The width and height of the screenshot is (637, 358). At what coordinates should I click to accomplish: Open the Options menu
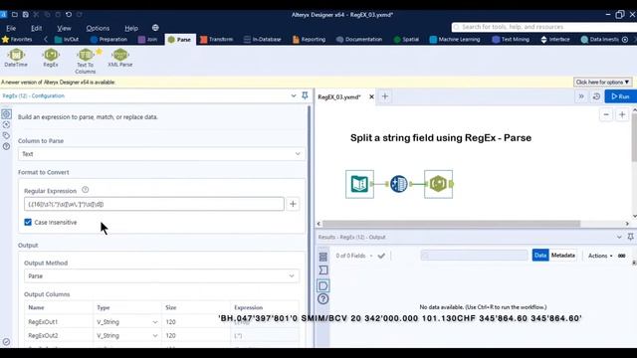98,28
